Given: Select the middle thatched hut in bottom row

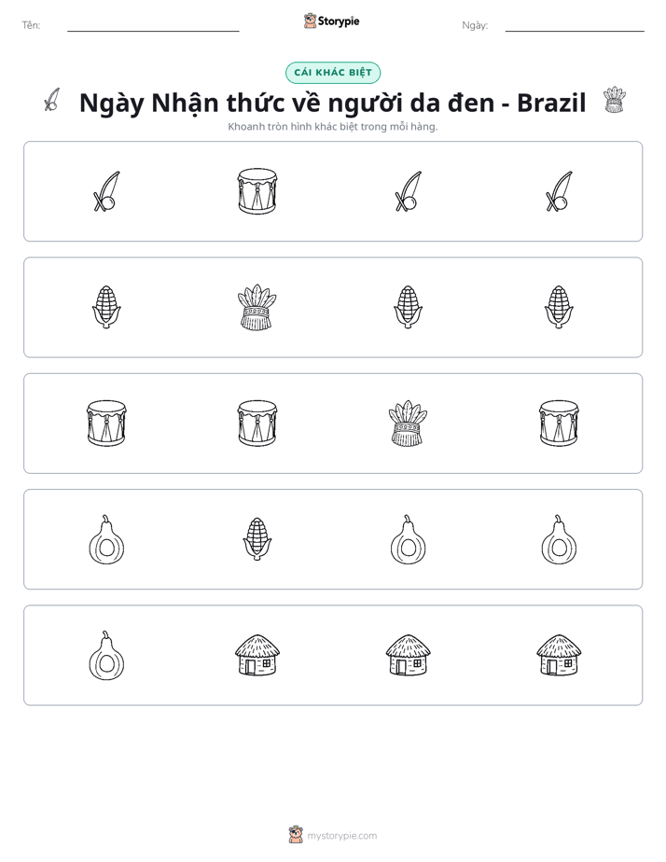Looking at the screenshot, I should click(408, 655).
